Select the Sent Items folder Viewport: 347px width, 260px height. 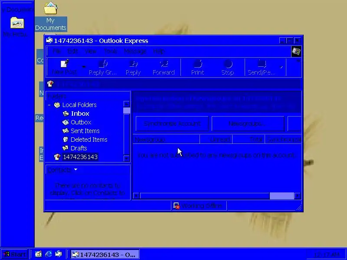tap(85, 131)
